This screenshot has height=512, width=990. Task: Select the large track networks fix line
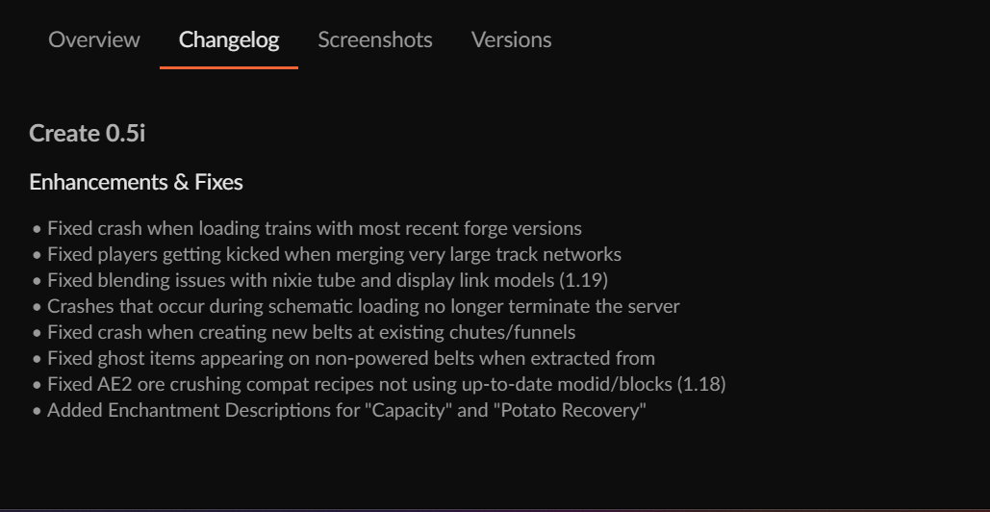334,255
